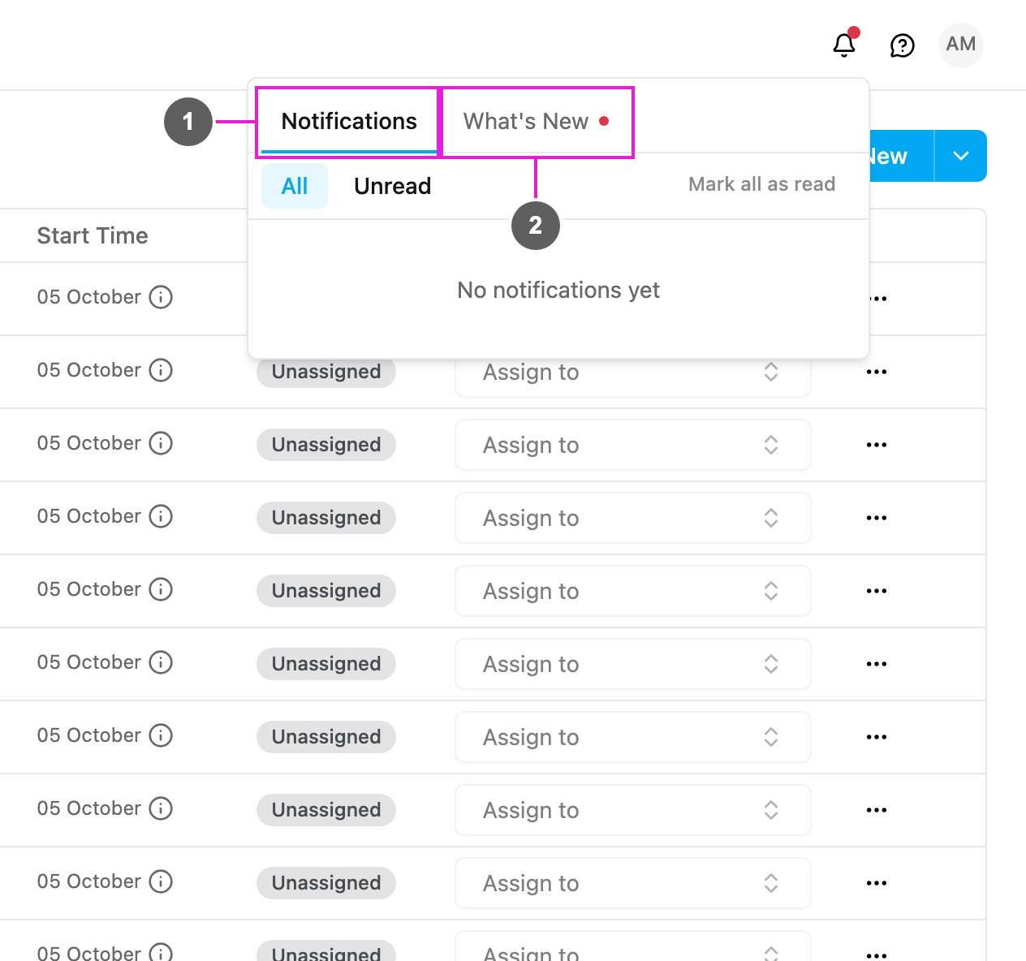Click Mark all as read
The height and width of the screenshot is (961, 1026).
762,184
